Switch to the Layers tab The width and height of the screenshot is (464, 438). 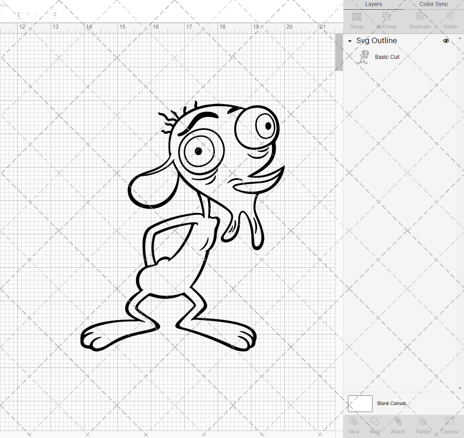(x=374, y=4)
